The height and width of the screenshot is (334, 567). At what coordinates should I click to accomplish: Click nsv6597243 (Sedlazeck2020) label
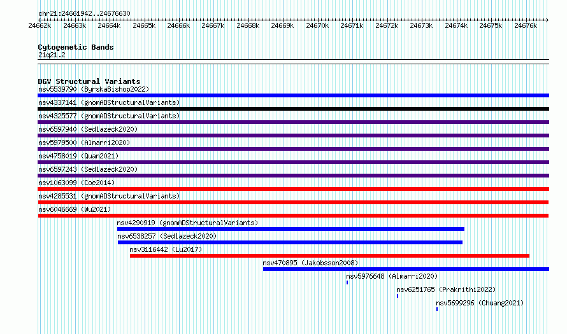click(x=88, y=169)
